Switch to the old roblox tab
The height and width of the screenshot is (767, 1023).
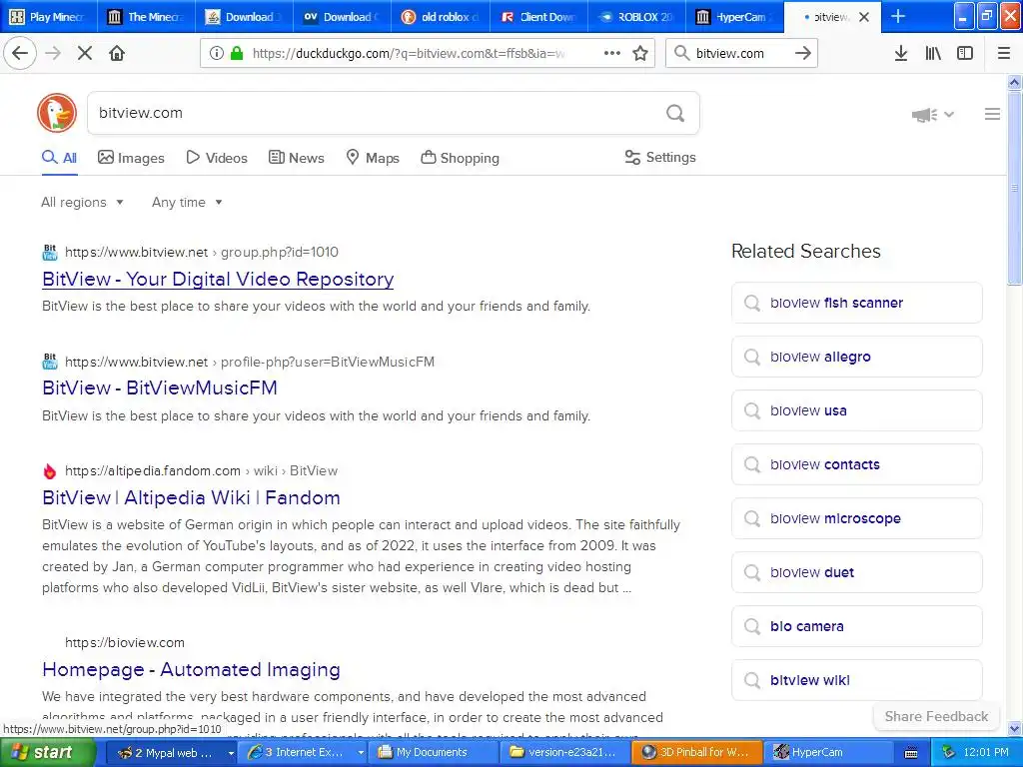441,17
